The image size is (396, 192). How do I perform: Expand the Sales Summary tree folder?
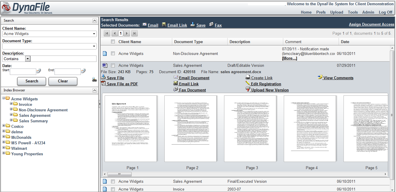[11, 120]
